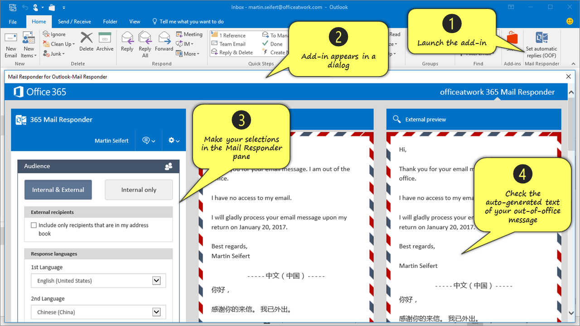Screen dimensions: 580x326
Task: Open the 1st Language dropdown
Action: [x=98, y=281]
